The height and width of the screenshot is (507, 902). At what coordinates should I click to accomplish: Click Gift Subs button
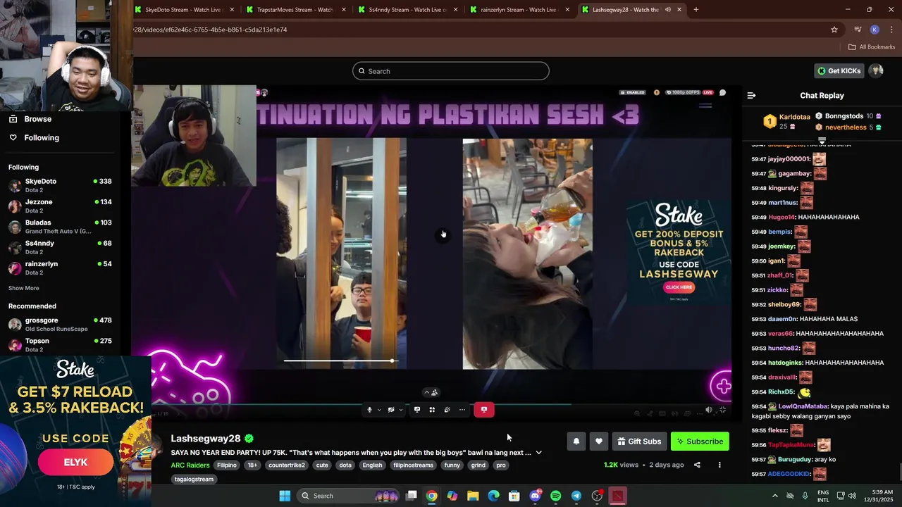tap(639, 442)
